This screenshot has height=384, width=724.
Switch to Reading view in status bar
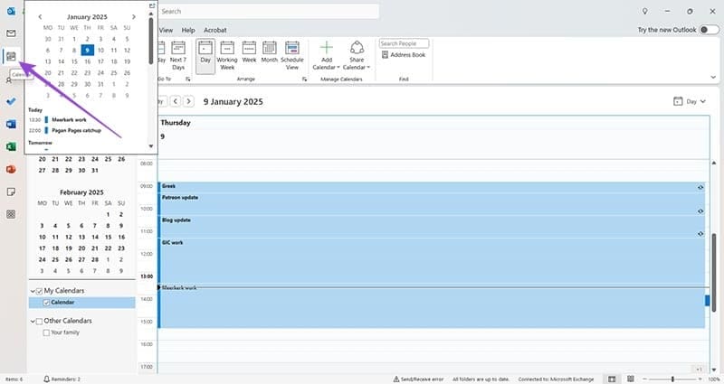630,379
